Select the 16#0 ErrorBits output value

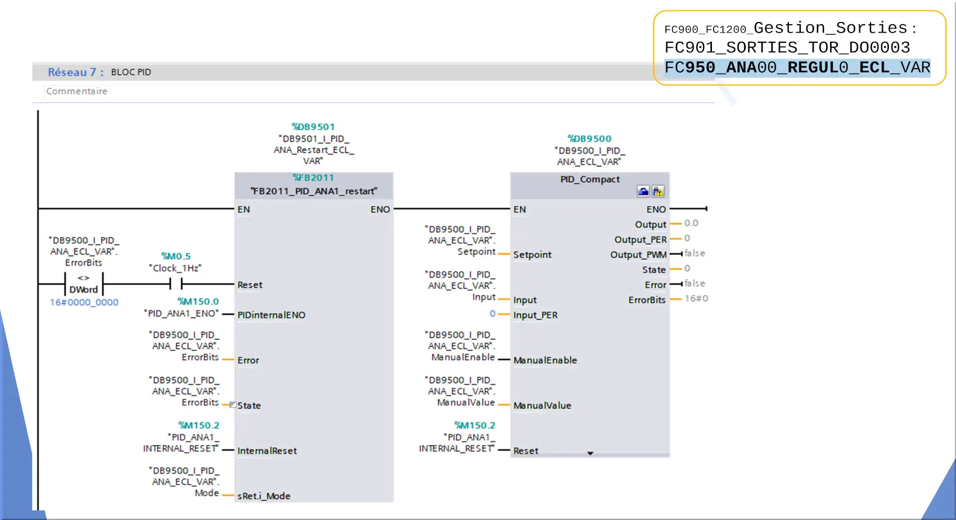pos(696,298)
